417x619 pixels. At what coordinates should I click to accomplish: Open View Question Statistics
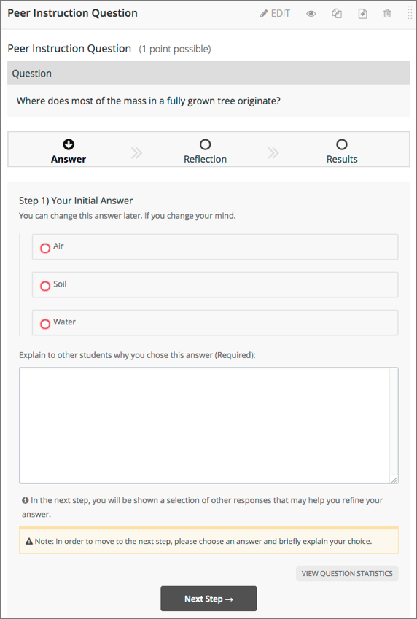pyautogui.click(x=347, y=573)
